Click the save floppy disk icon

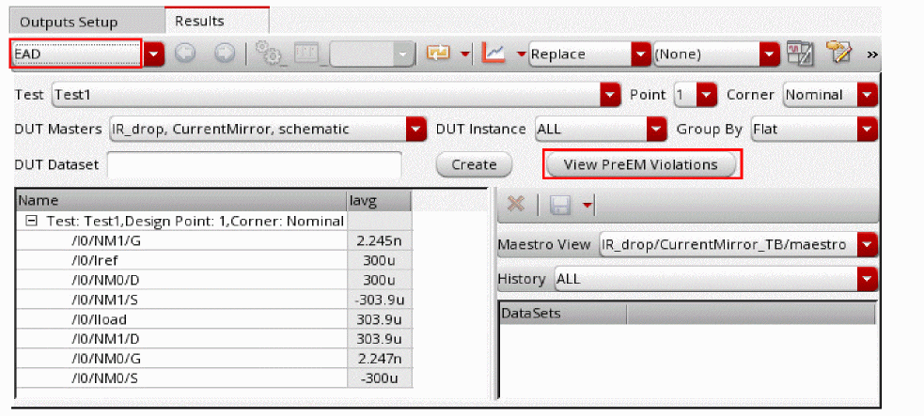point(560,204)
